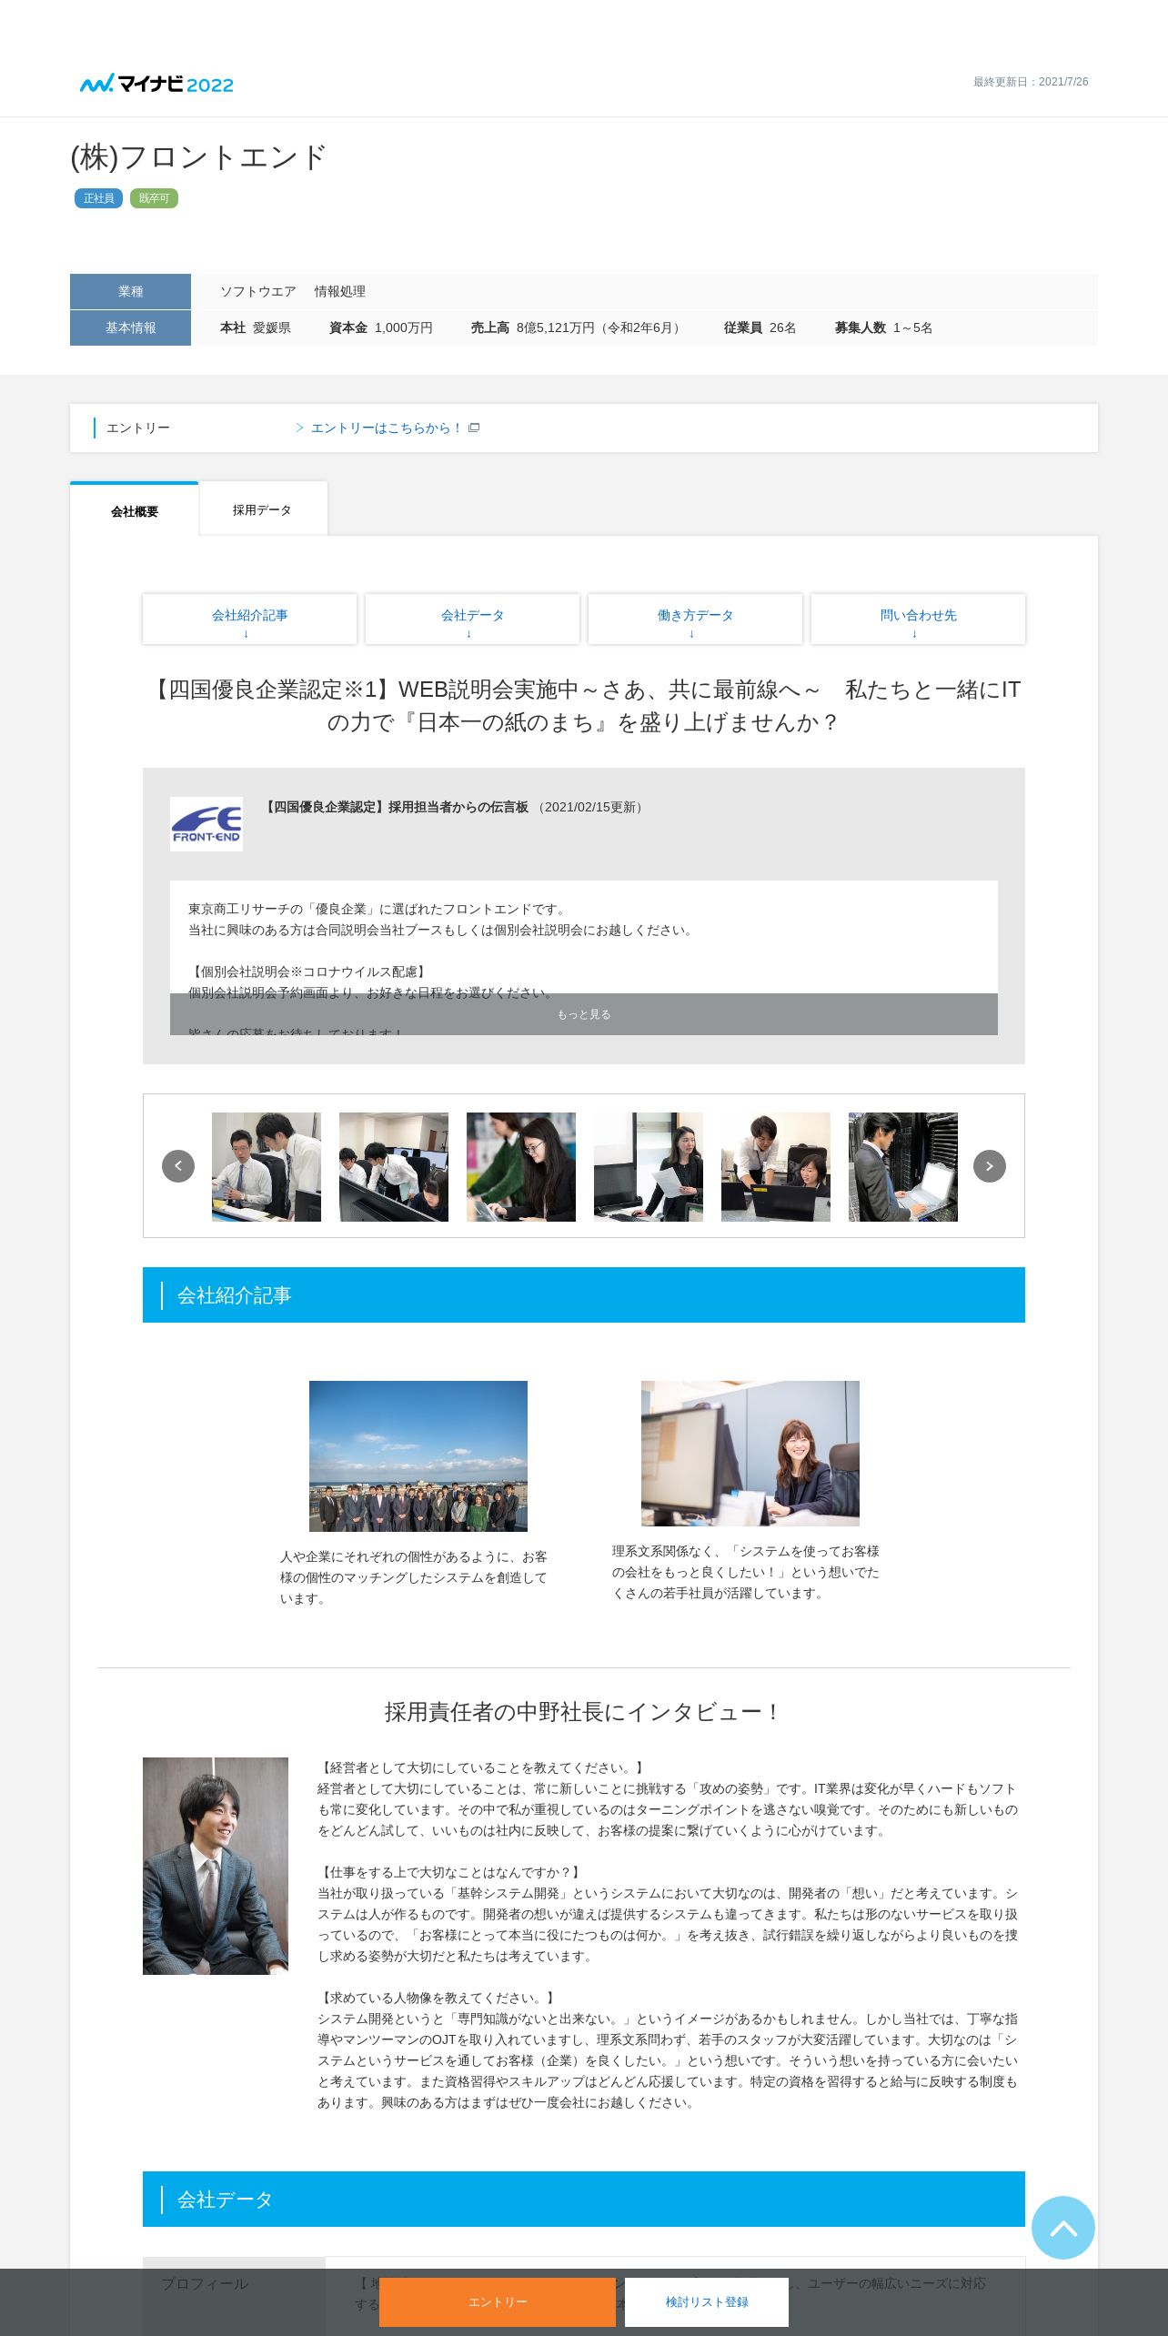Screen dimensions: 1168x2336
Task: Click the scroll-to-top arrow button
Action: point(1062,2227)
